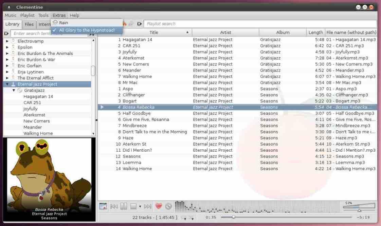Viewport: 381px width, 226px height.
Task: Open the Playlist menu
Action: click(27, 15)
